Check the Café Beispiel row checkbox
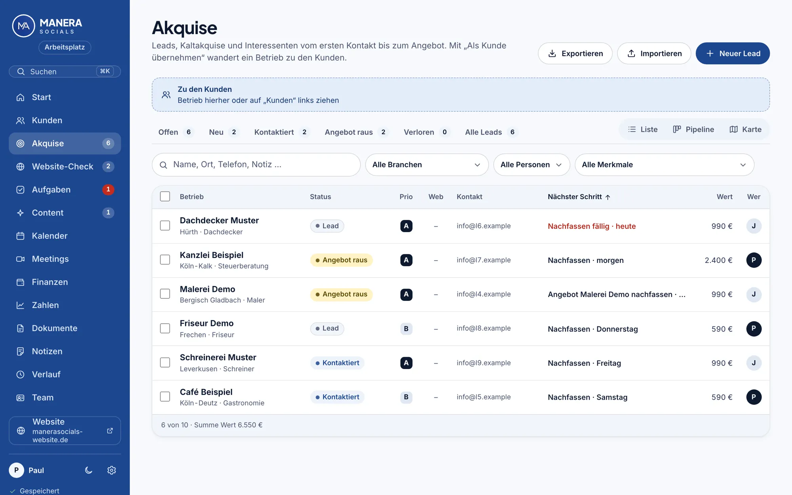Image resolution: width=792 pixels, height=495 pixels. click(x=165, y=397)
